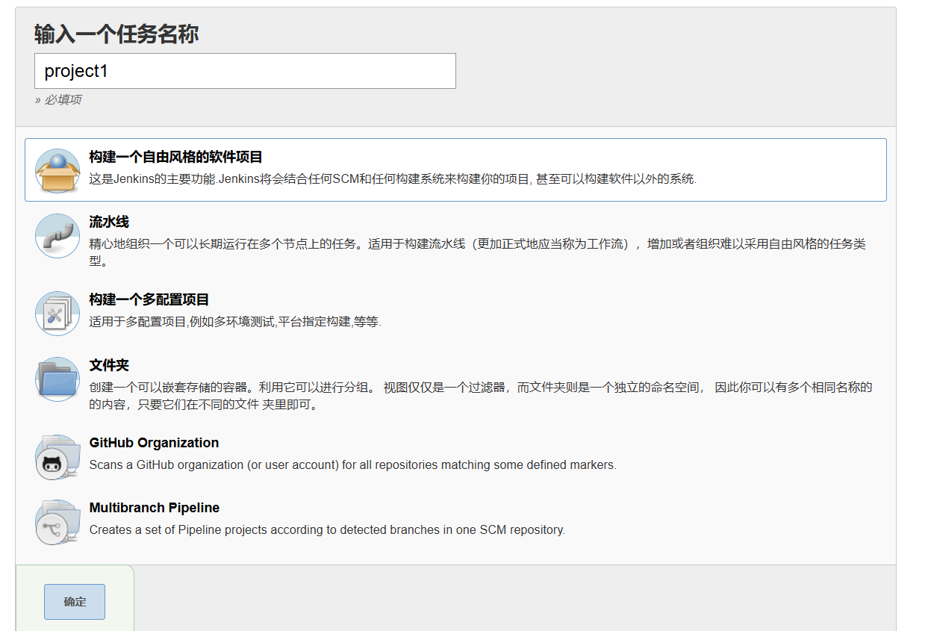Click the 确定 button
The width and height of the screenshot is (934, 631).
[75, 602]
